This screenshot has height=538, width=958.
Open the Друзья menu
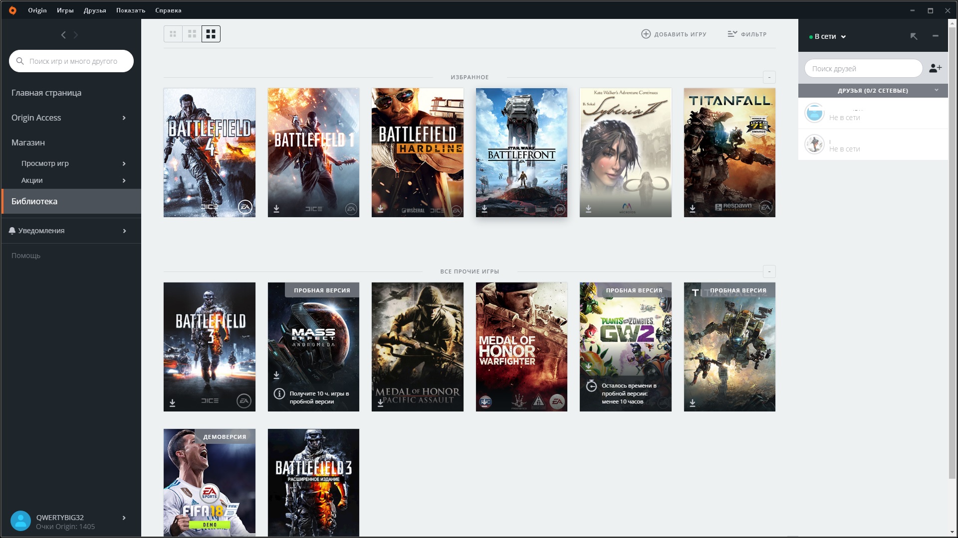coord(95,10)
